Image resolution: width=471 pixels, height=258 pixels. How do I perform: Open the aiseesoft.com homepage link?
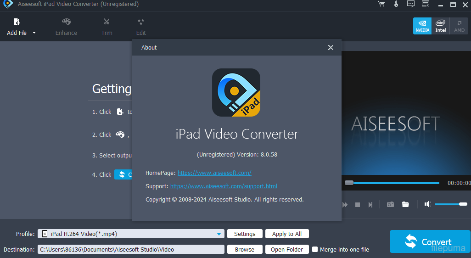coord(214,173)
